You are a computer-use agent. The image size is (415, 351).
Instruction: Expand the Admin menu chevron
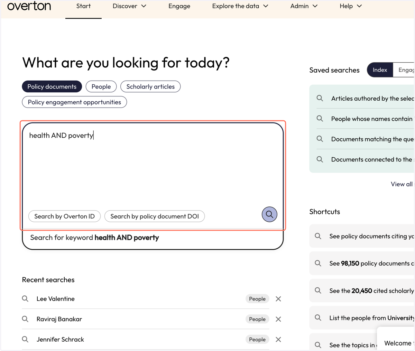coord(315,6)
